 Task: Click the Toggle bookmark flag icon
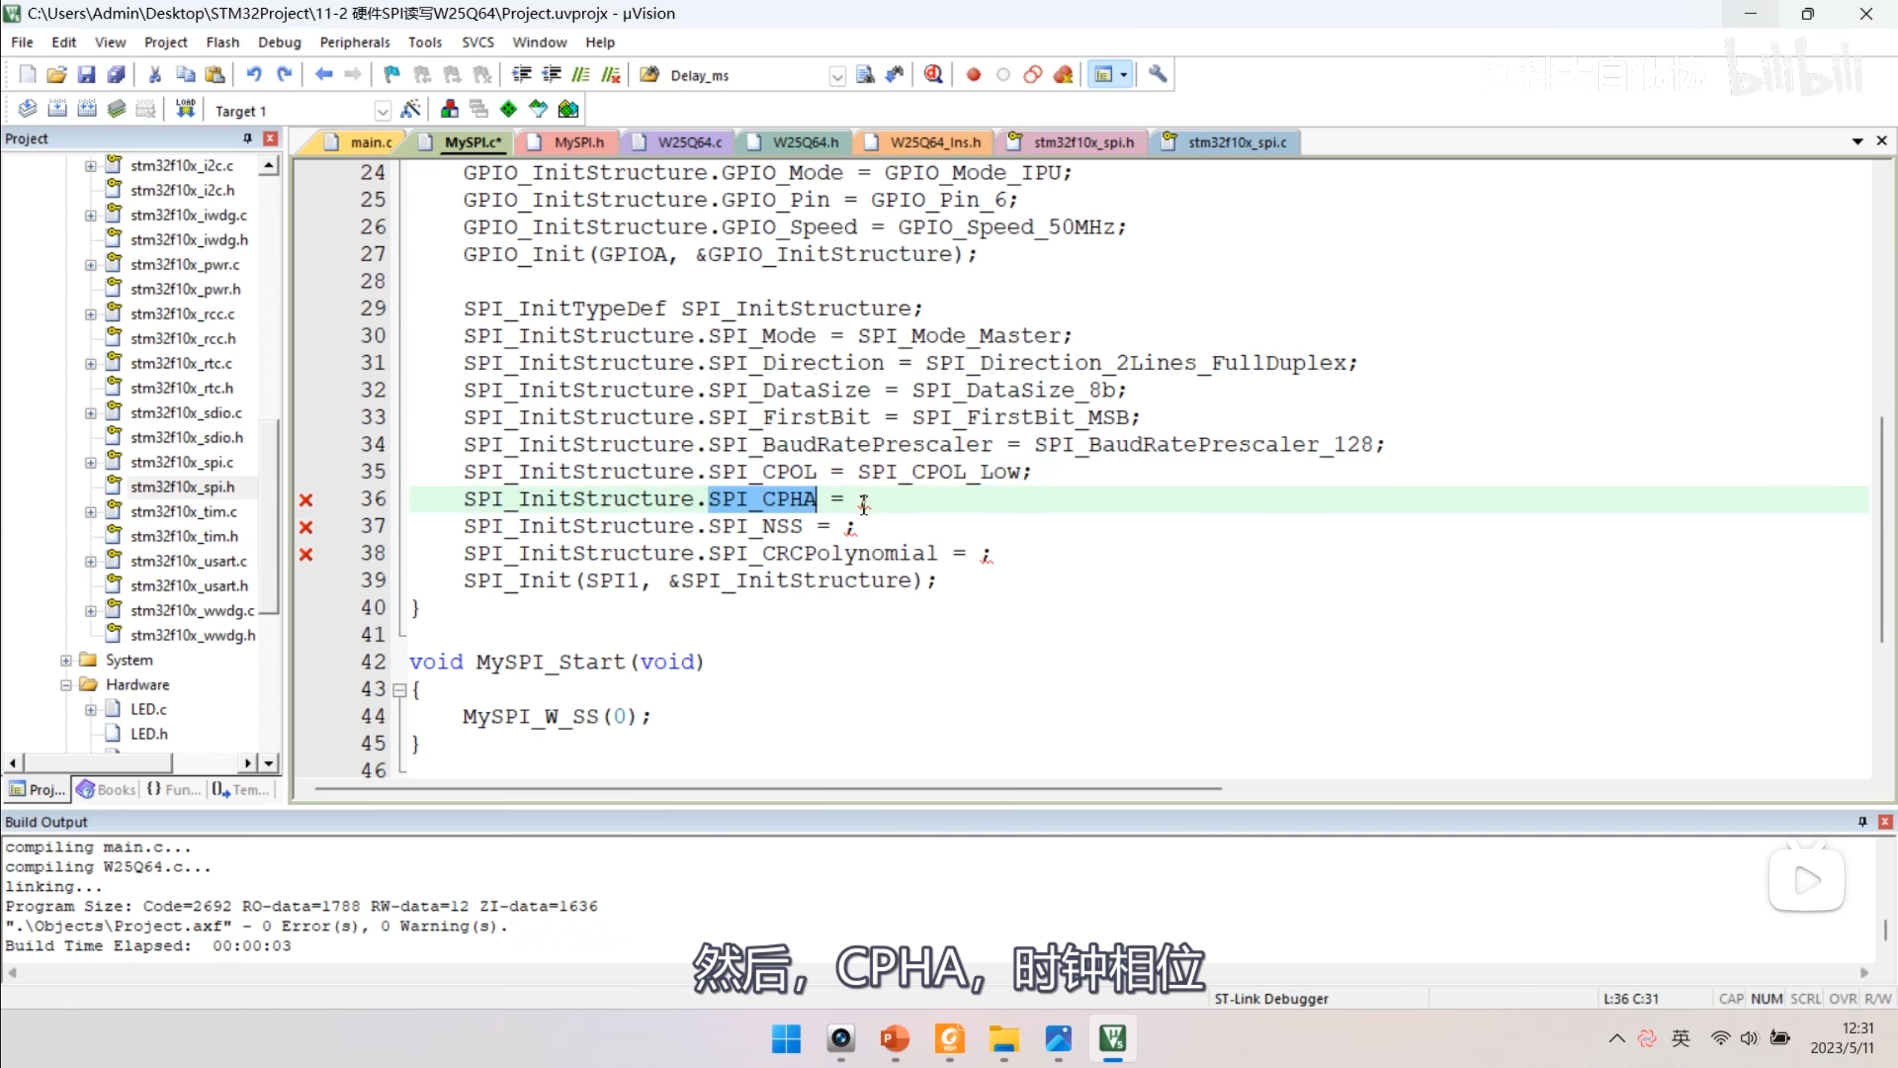pos(391,75)
